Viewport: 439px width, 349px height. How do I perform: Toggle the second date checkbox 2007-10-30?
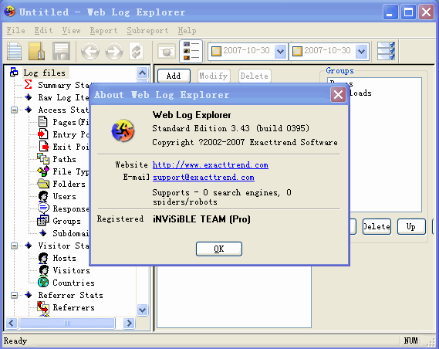297,51
